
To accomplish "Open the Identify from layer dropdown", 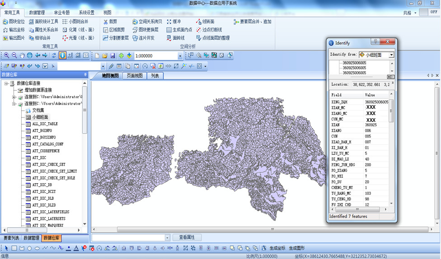I will (391, 55).
